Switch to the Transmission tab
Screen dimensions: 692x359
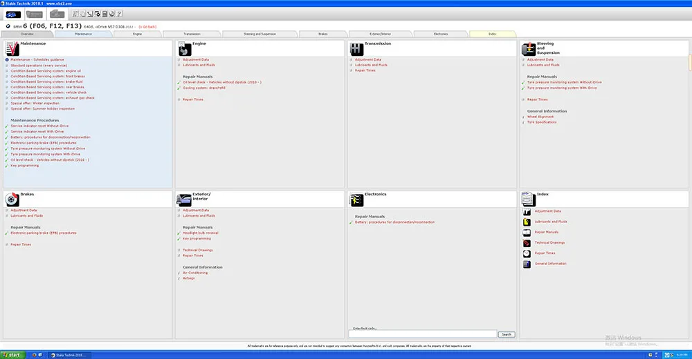192,34
